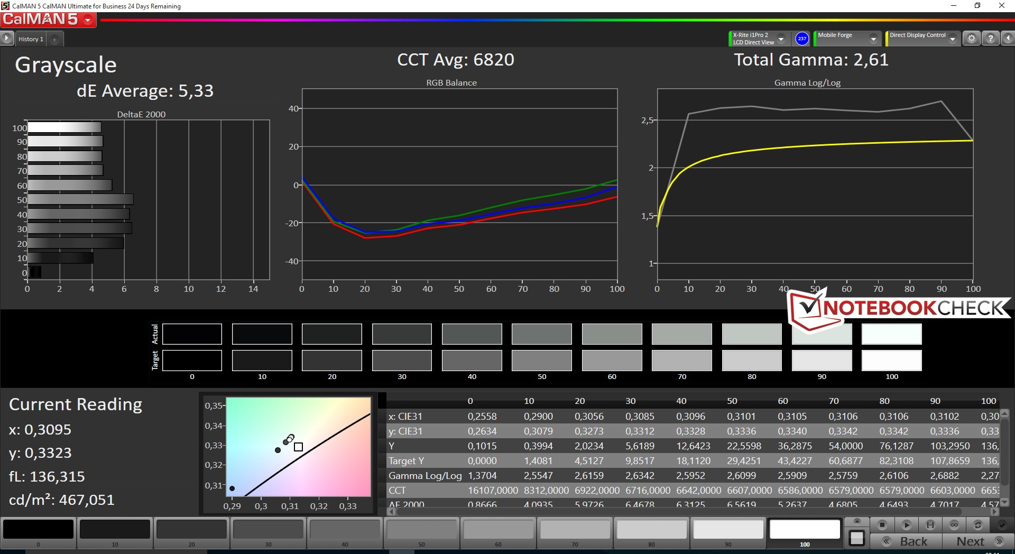Click the Target swatch at 50 percent

pos(542,361)
